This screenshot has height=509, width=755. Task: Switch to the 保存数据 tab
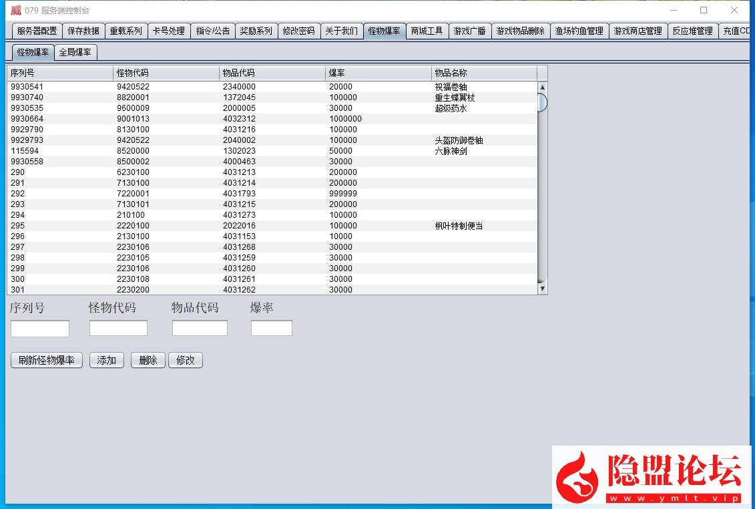click(83, 31)
